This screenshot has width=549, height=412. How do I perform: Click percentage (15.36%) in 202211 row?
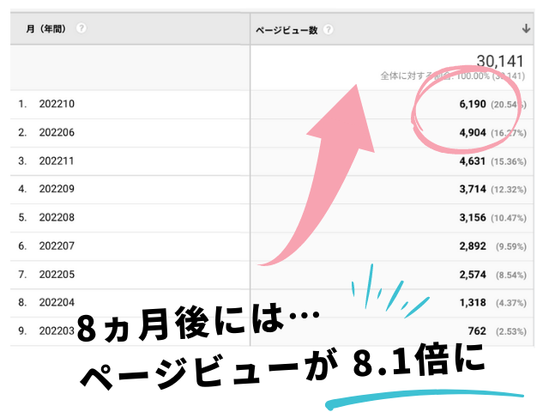tap(509, 161)
